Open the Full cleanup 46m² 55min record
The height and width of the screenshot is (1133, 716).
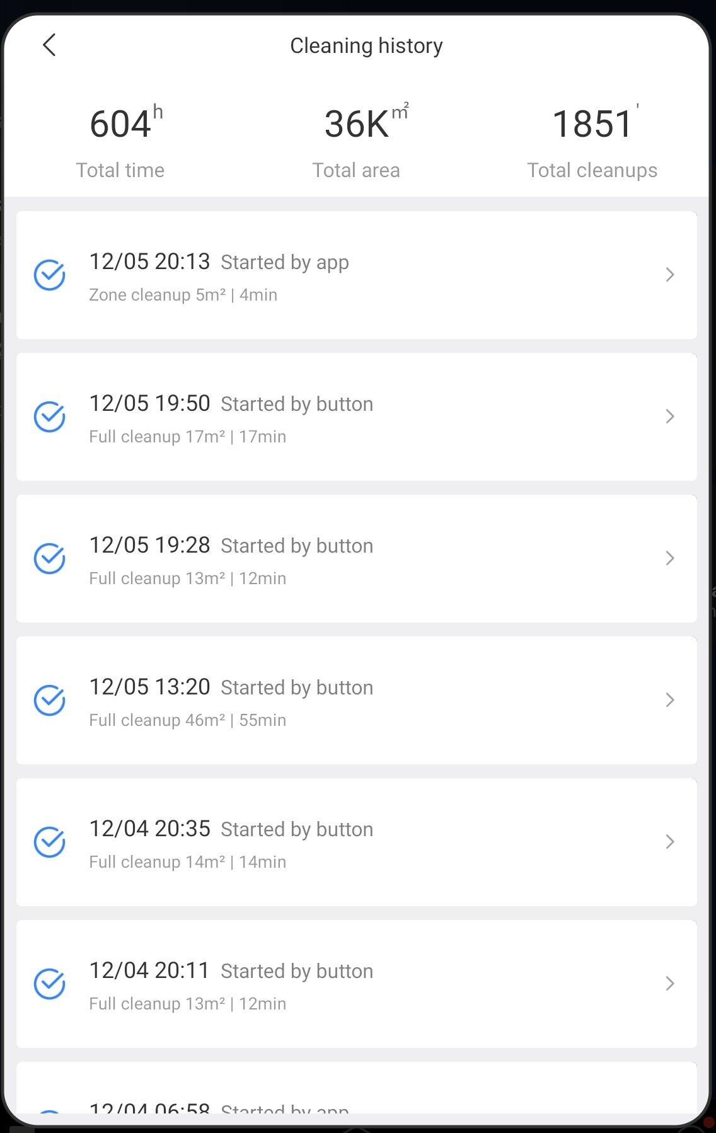(357, 700)
